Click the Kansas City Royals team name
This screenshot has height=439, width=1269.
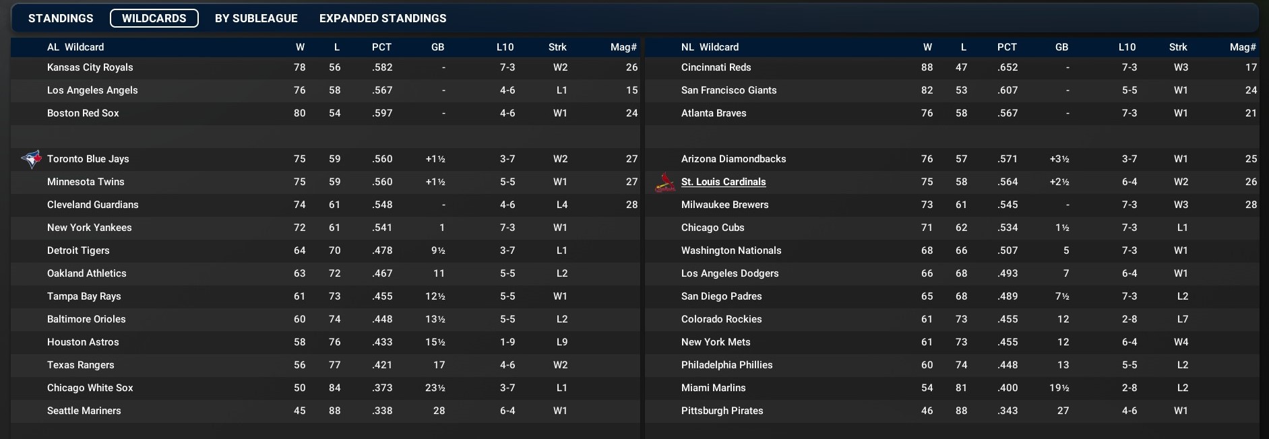point(90,67)
